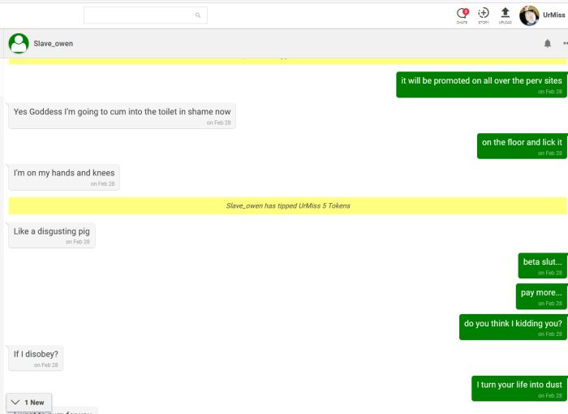Click the Upload arrow icon
Image resolution: width=568 pixels, height=414 pixels.
pyautogui.click(x=506, y=14)
